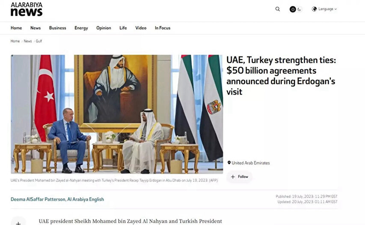
Task: Click the Al Arabiya News logo
Action: pos(27,9)
